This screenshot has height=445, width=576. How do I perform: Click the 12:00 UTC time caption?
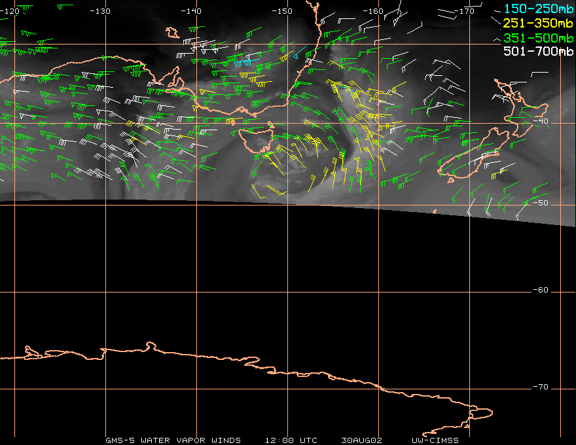pyautogui.click(x=291, y=440)
